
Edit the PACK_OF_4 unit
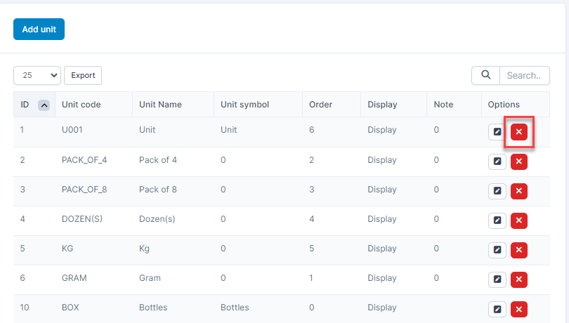point(497,161)
